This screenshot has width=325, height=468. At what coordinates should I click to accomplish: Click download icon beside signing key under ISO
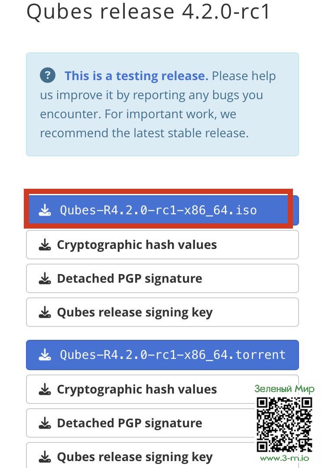click(x=45, y=312)
